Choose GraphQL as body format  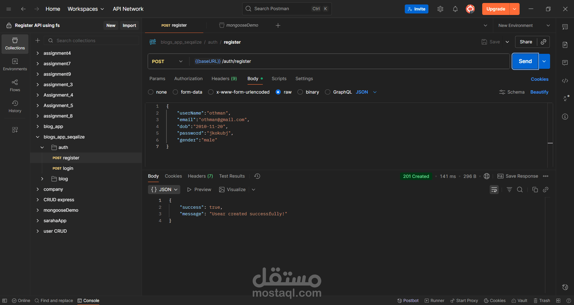[328, 92]
